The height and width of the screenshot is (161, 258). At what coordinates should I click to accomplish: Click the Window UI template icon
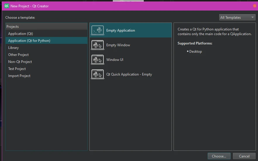click(x=98, y=60)
